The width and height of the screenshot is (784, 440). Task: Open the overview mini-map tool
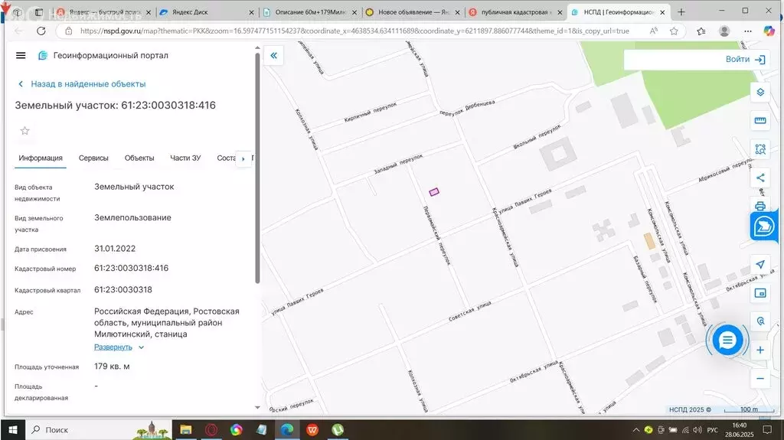pos(760,293)
